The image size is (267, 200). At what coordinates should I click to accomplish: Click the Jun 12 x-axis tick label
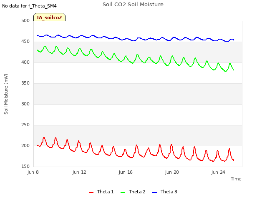(x=79, y=172)
